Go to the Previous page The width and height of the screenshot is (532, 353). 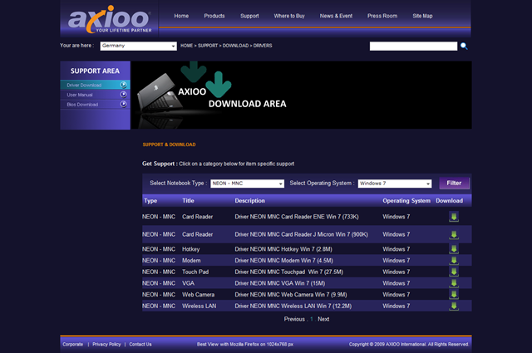click(294, 319)
